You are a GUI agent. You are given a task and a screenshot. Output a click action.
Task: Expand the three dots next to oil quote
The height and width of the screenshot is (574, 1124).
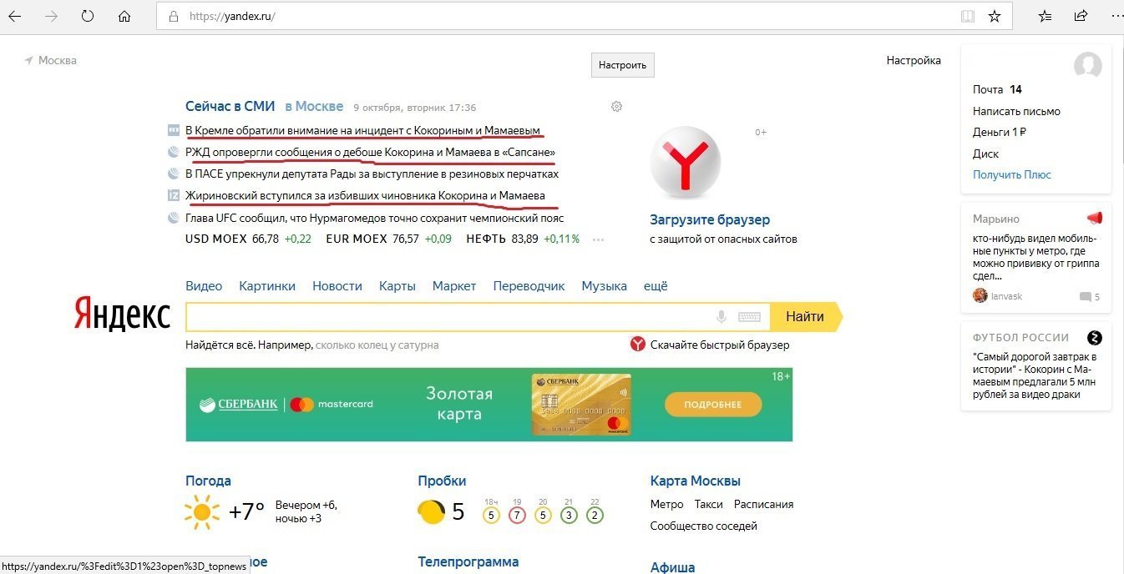coord(598,239)
